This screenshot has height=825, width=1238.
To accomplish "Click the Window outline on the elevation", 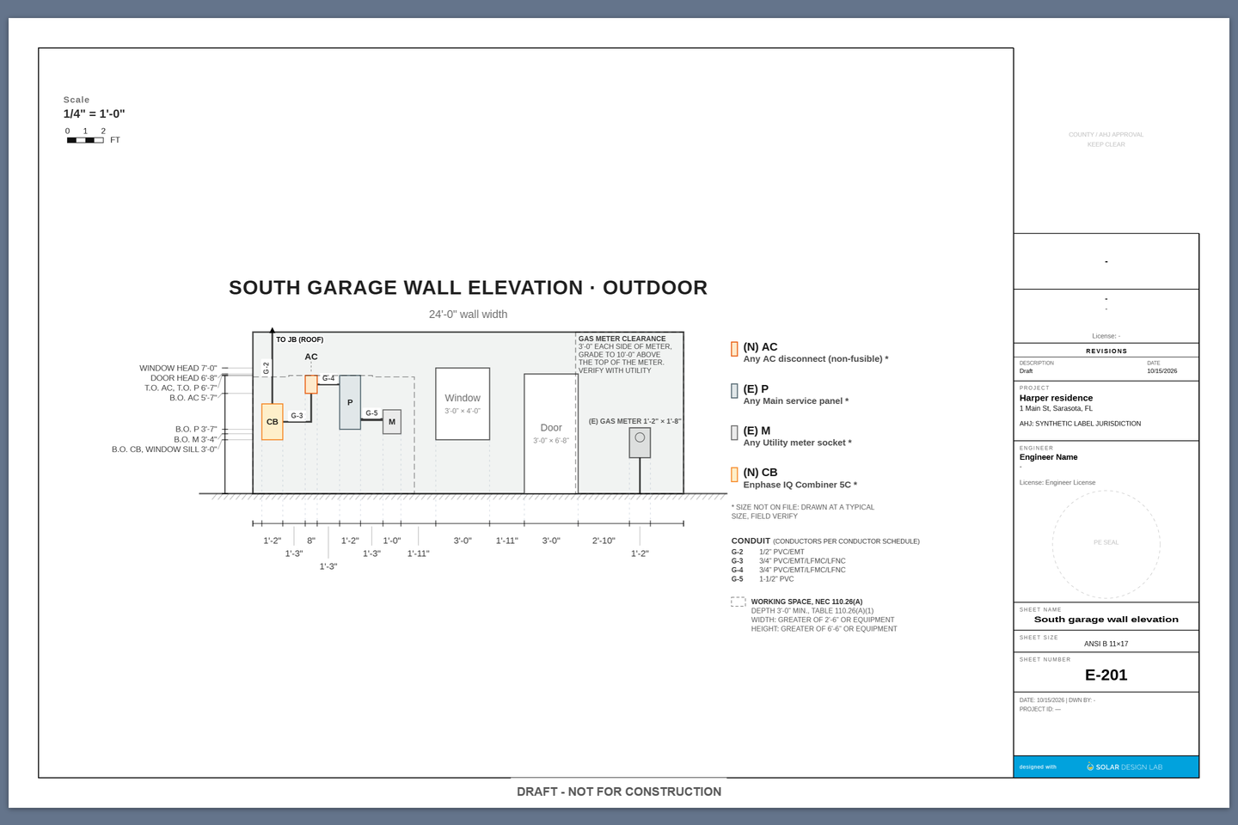I will coord(463,404).
